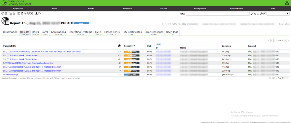Click the update filter refresh icon

coord(251,14)
